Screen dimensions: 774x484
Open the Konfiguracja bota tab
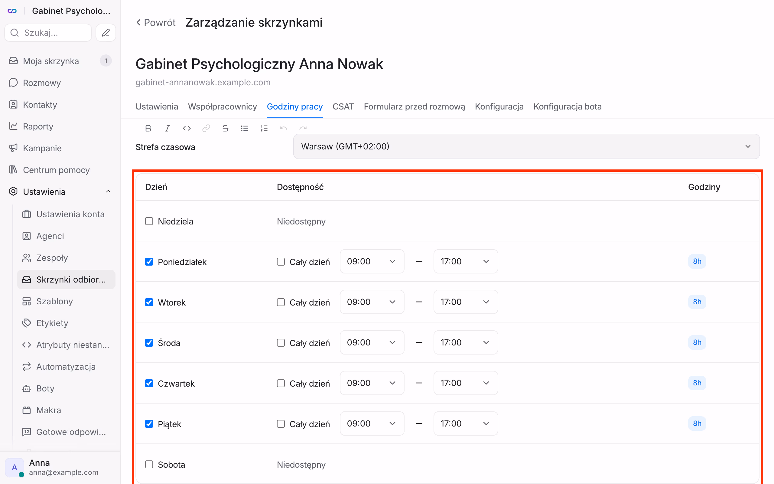(567, 106)
